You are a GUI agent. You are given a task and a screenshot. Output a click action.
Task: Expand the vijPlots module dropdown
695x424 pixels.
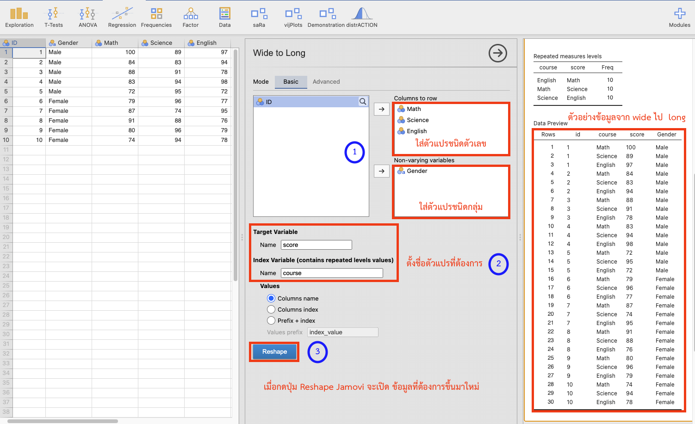coord(293,18)
